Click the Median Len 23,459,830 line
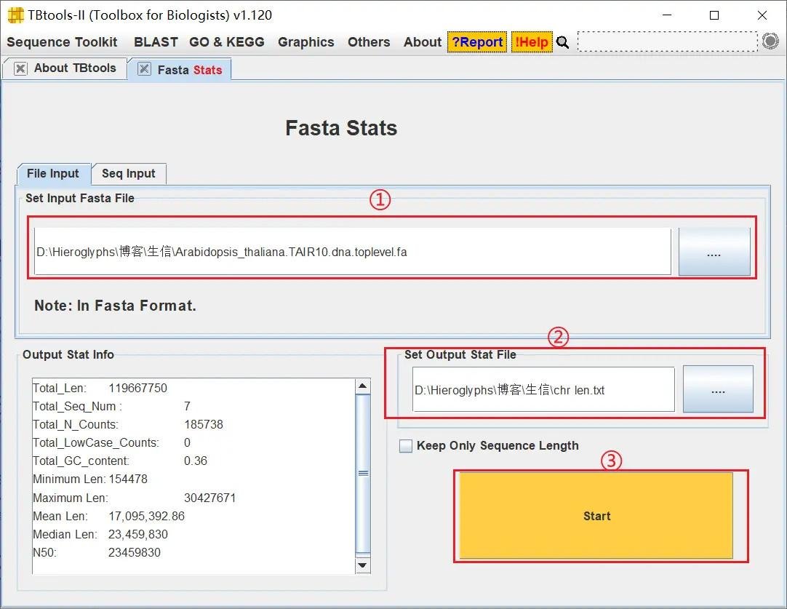This screenshot has height=609, width=787. [x=100, y=534]
